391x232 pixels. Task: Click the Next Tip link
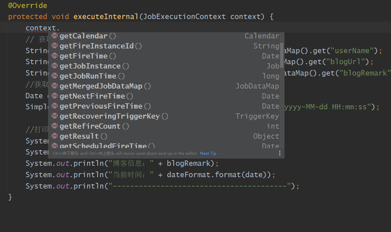point(208,153)
